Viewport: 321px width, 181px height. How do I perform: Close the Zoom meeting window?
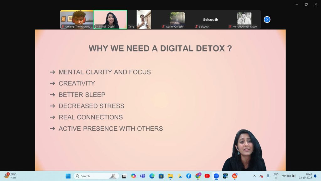pos(316,4)
